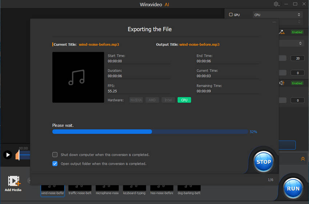
Task: Select hiss-noise-before thumbnail
Action: point(162,190)
